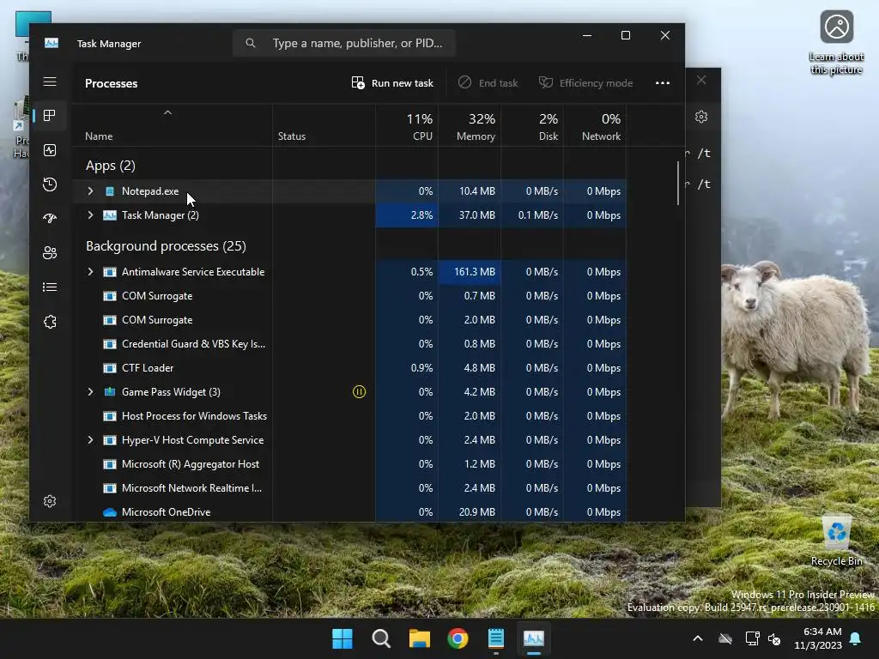Select the CTF Loader process
879x659 pixels.
tap(349, 368)
